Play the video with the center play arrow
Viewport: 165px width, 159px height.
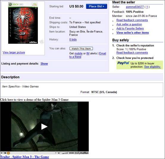44,127
